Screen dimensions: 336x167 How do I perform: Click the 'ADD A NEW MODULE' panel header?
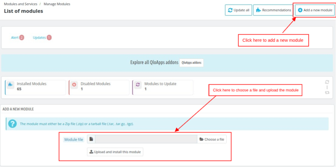[x=18, y=109]
